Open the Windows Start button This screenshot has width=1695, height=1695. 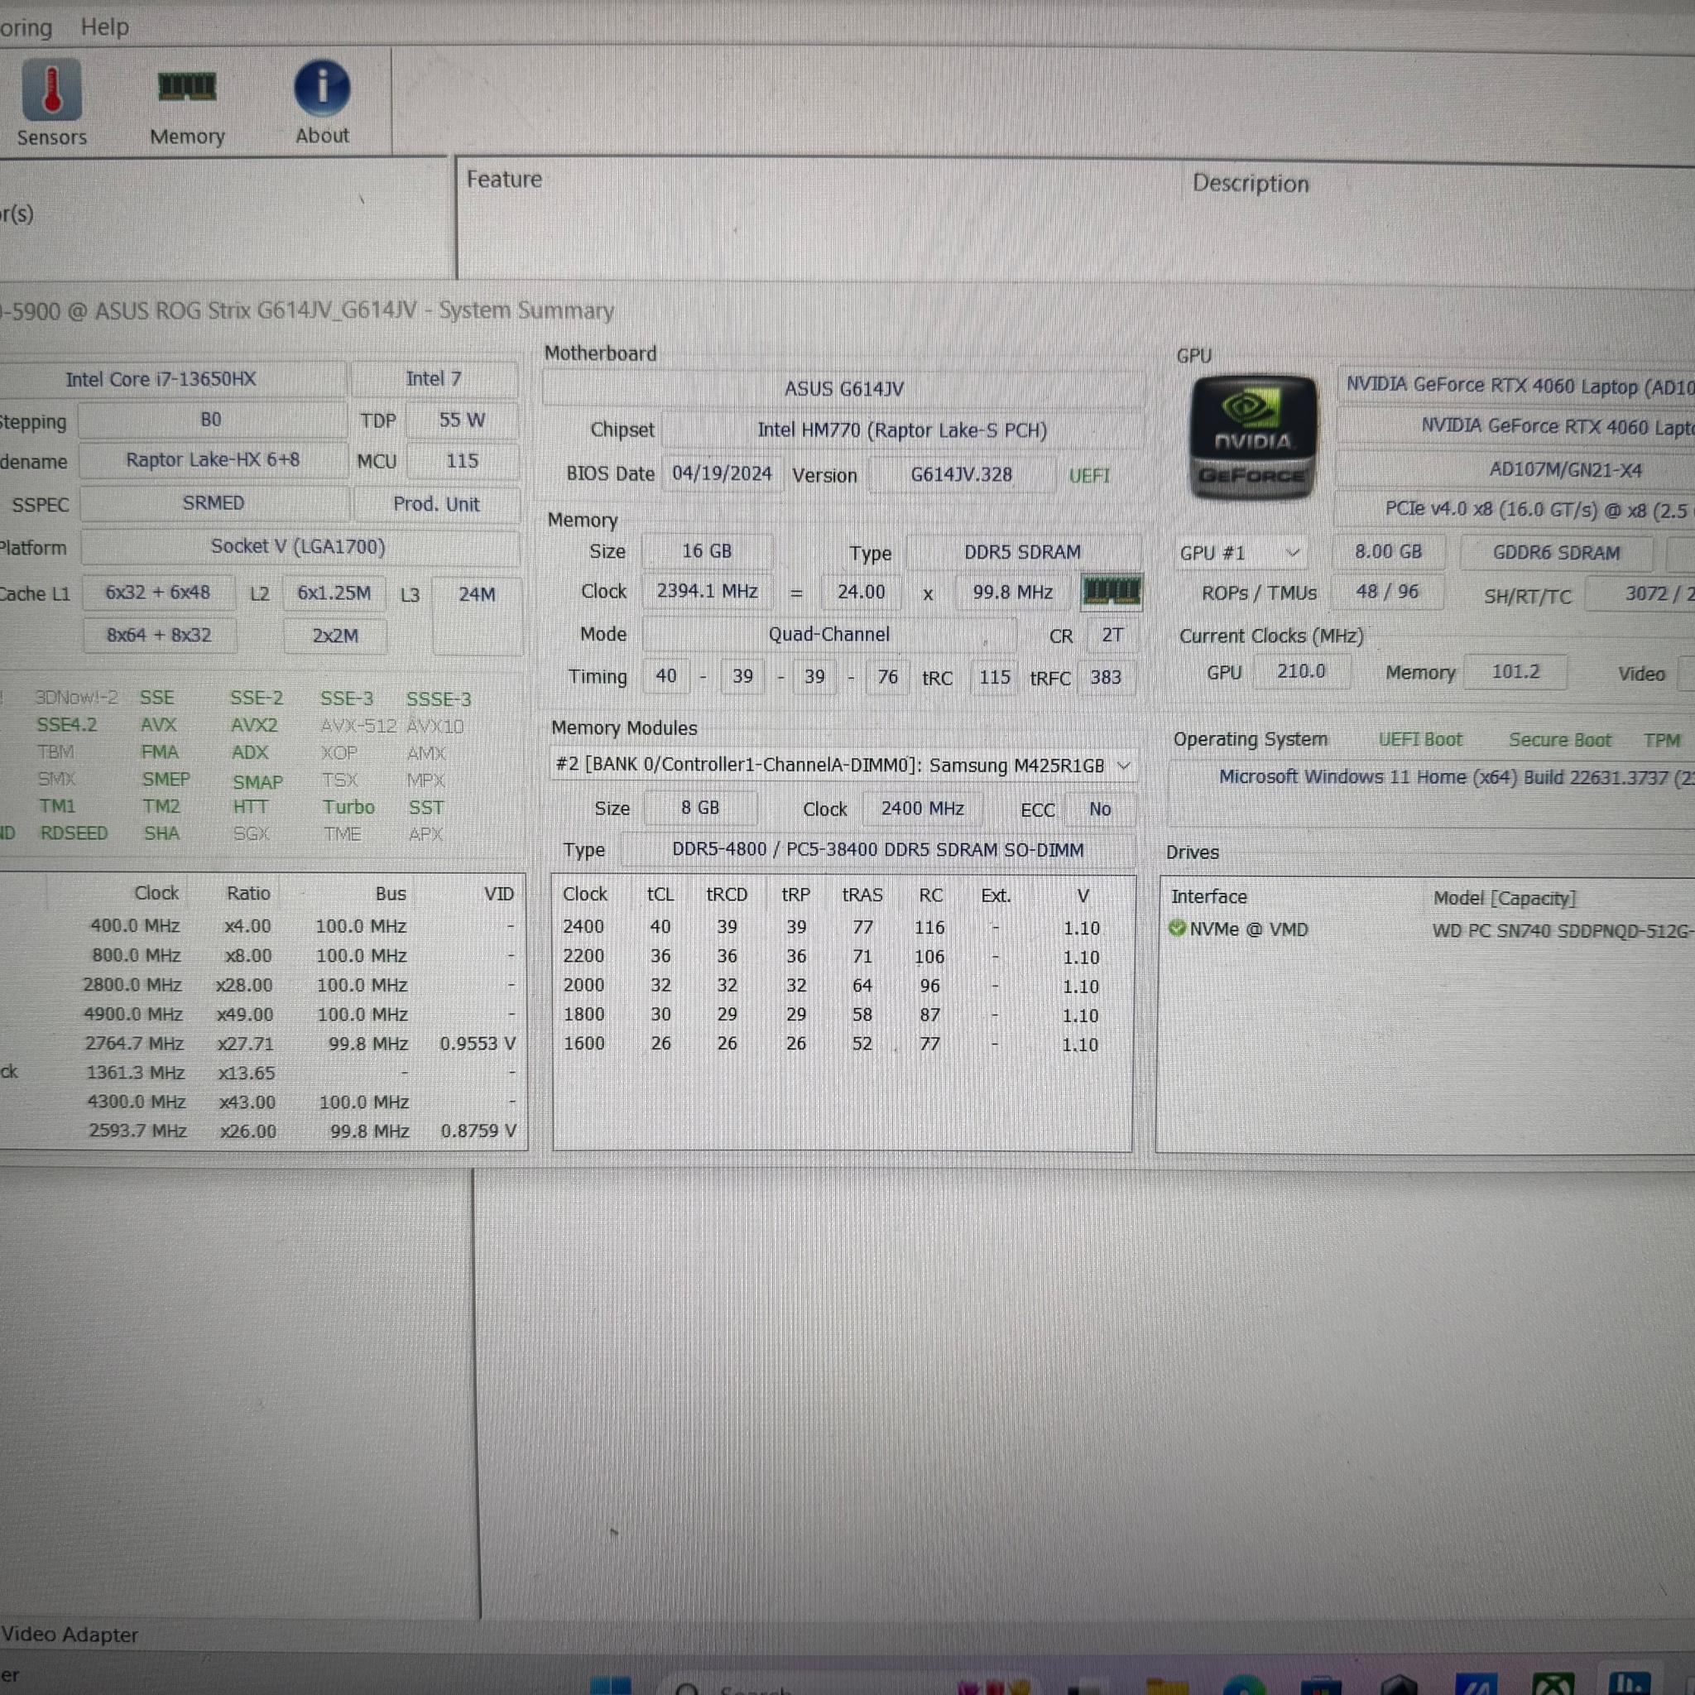coord(610,1685)
